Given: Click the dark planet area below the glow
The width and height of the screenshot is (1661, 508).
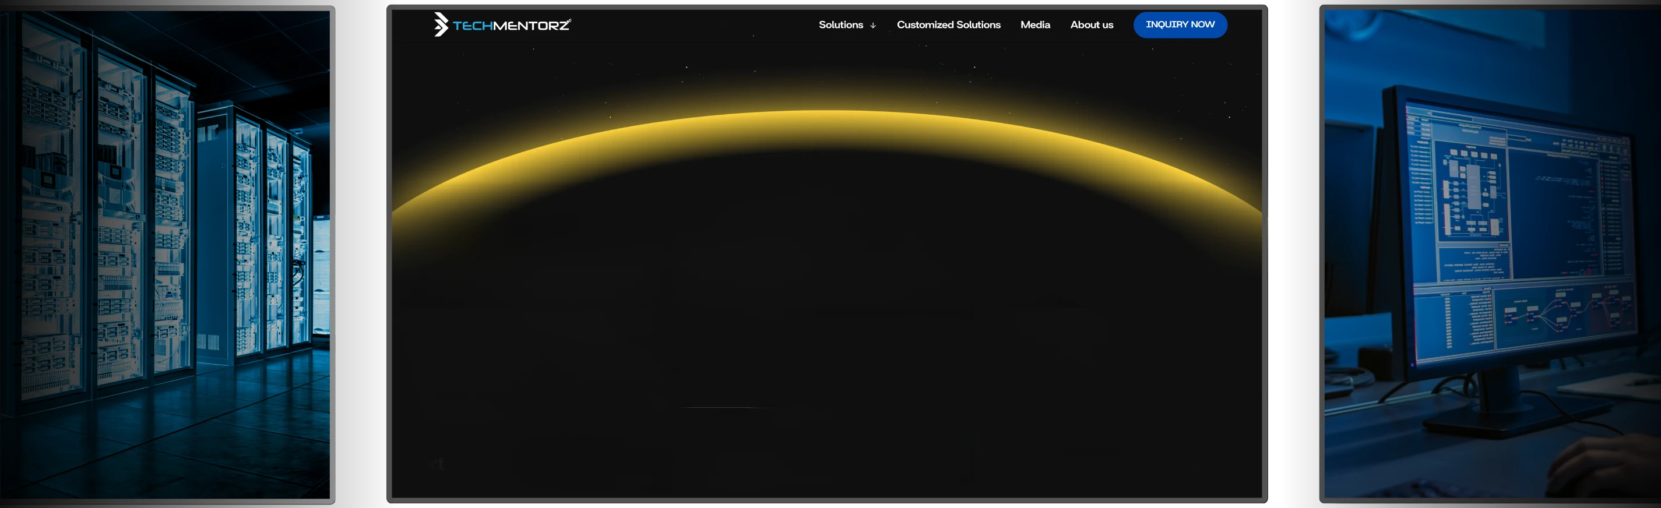Looking at the screenshot, I should 826,290.
